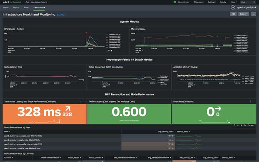Open the more actions ellipsis button

(x=253, y=14)
